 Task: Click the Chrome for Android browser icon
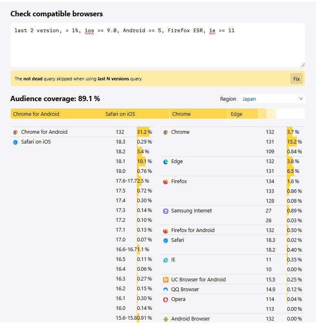click(x=15, y=132)
